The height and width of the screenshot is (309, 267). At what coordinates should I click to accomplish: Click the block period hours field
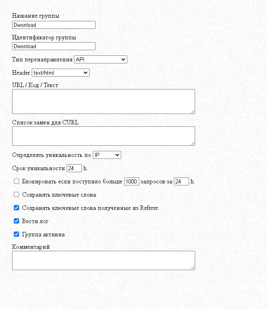(181, 181)
